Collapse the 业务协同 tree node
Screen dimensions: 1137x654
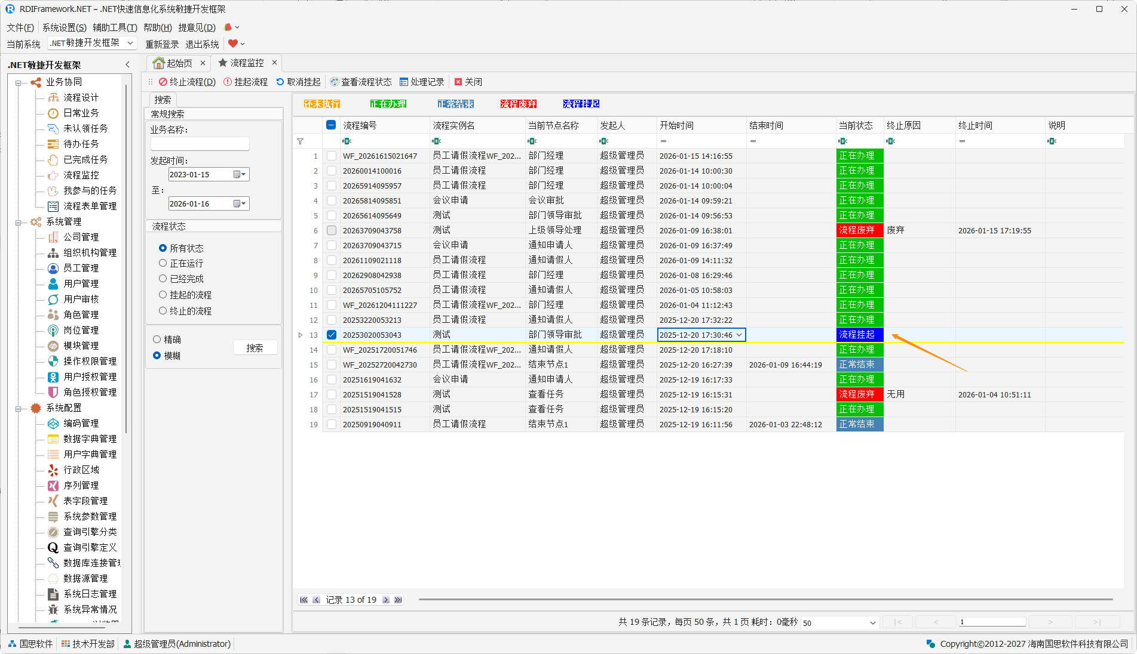pos(19,82)
